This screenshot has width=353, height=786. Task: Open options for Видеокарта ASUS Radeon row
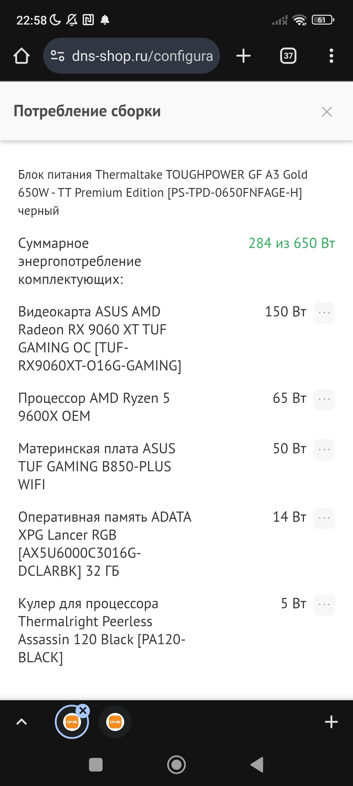click(x=324, y=313)
